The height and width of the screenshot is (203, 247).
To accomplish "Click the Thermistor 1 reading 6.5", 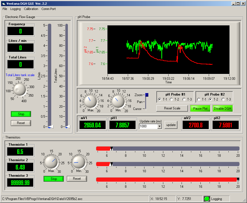I will pyautogui.click(x=20, y=152).
